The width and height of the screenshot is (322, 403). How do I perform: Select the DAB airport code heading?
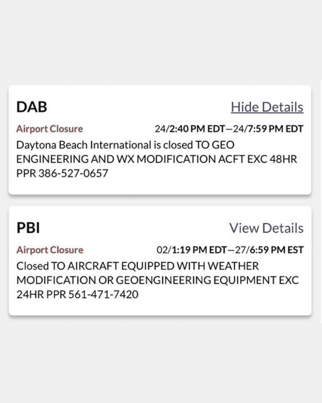31,107
